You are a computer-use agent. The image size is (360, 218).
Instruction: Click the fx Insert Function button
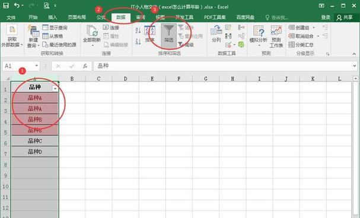(x=85, y=66)
